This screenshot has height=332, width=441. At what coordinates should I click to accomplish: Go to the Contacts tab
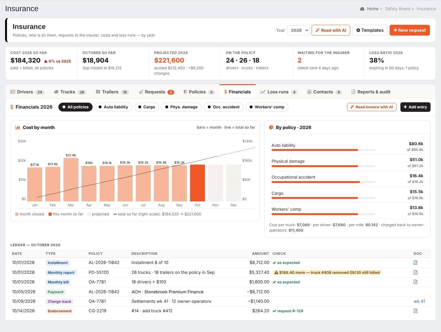pyautogui.click(x=324, y=92)
